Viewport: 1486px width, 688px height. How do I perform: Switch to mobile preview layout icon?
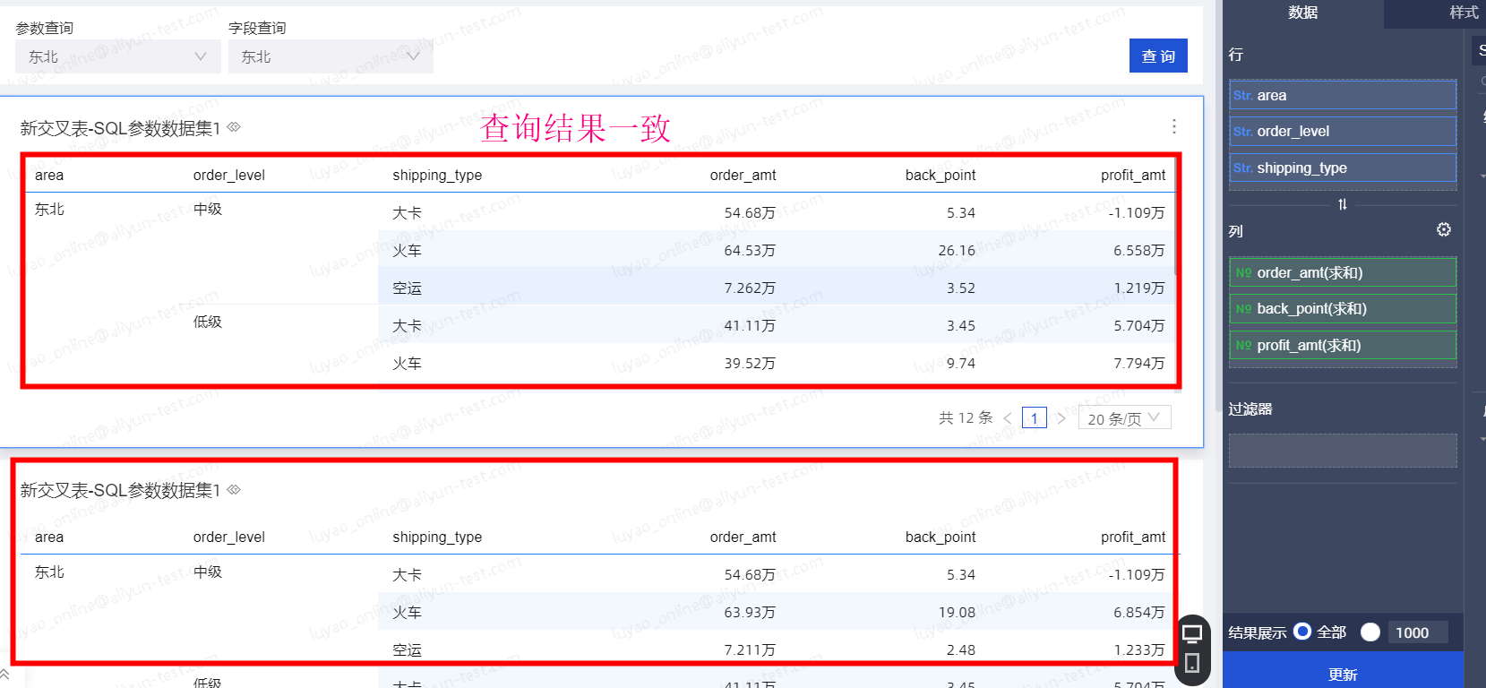tap(1192, 664)
